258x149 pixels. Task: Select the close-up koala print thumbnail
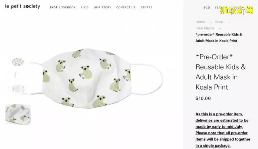click(x=18, y=114)
